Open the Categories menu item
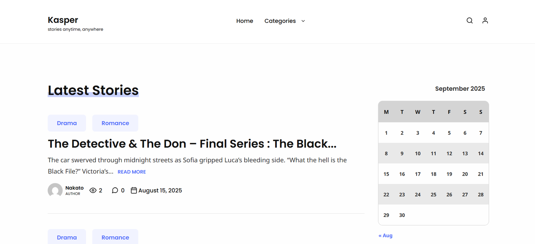This screenshot has height=244, width=535. tap(280, 21)
